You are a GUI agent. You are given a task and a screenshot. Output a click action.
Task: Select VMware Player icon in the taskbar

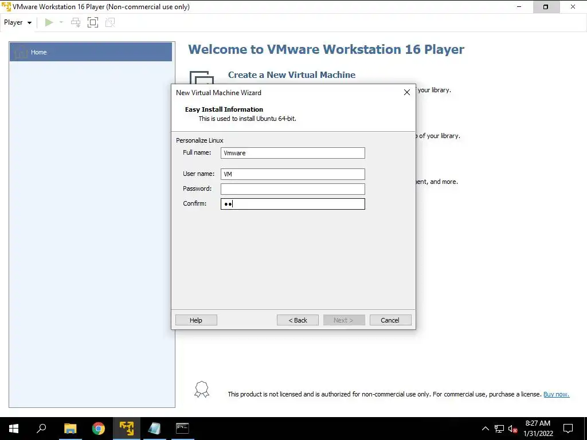coord(127,429)
